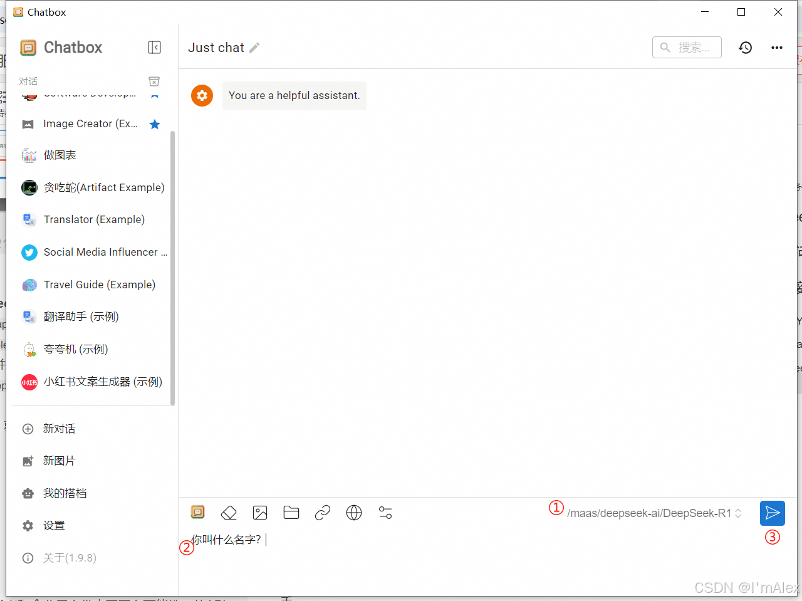This screenshot has height=601, width=802.
Task: Click the conversation list scrollbar
Action: pos(172,268)
